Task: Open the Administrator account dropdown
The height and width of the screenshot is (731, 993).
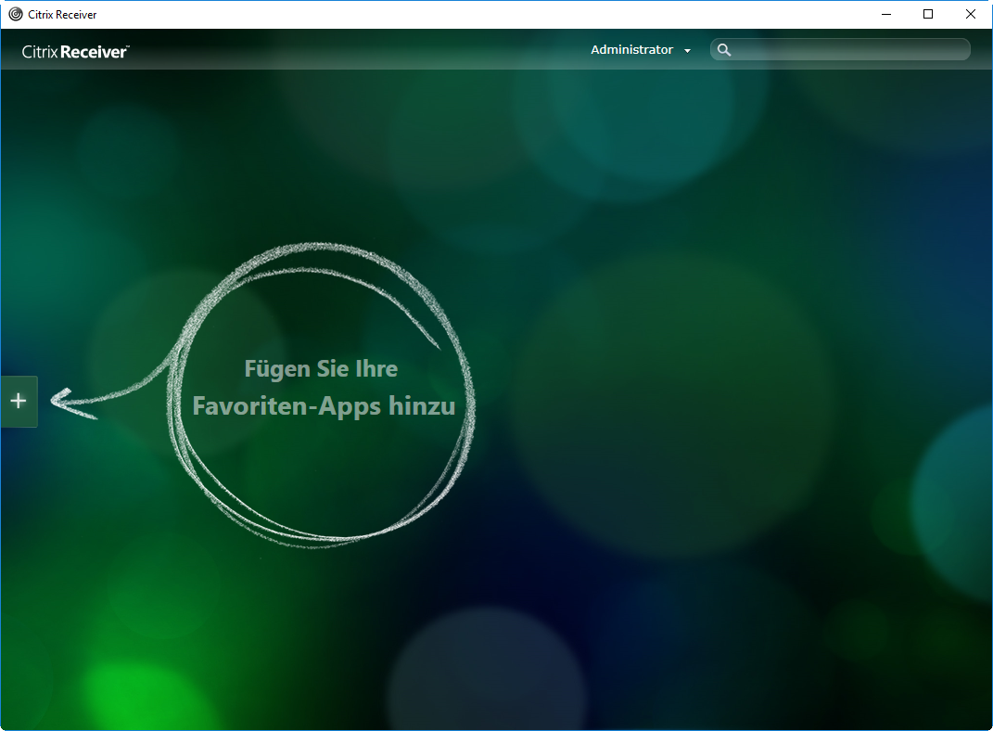Action: [x=641, y=50]
